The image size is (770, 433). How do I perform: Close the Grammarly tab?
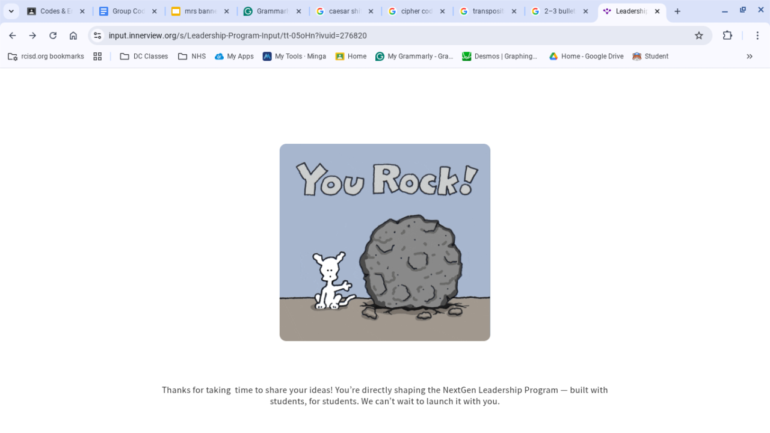[x=299, y=11]
